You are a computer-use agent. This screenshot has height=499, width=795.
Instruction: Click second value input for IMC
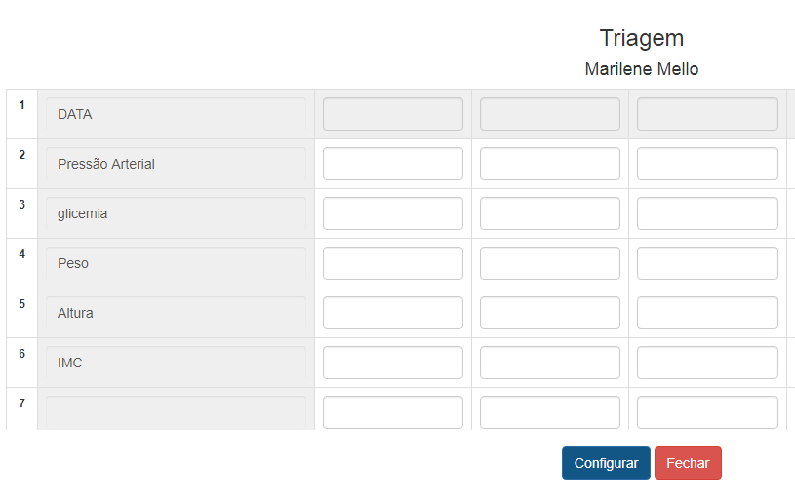(x=550, y=363)
